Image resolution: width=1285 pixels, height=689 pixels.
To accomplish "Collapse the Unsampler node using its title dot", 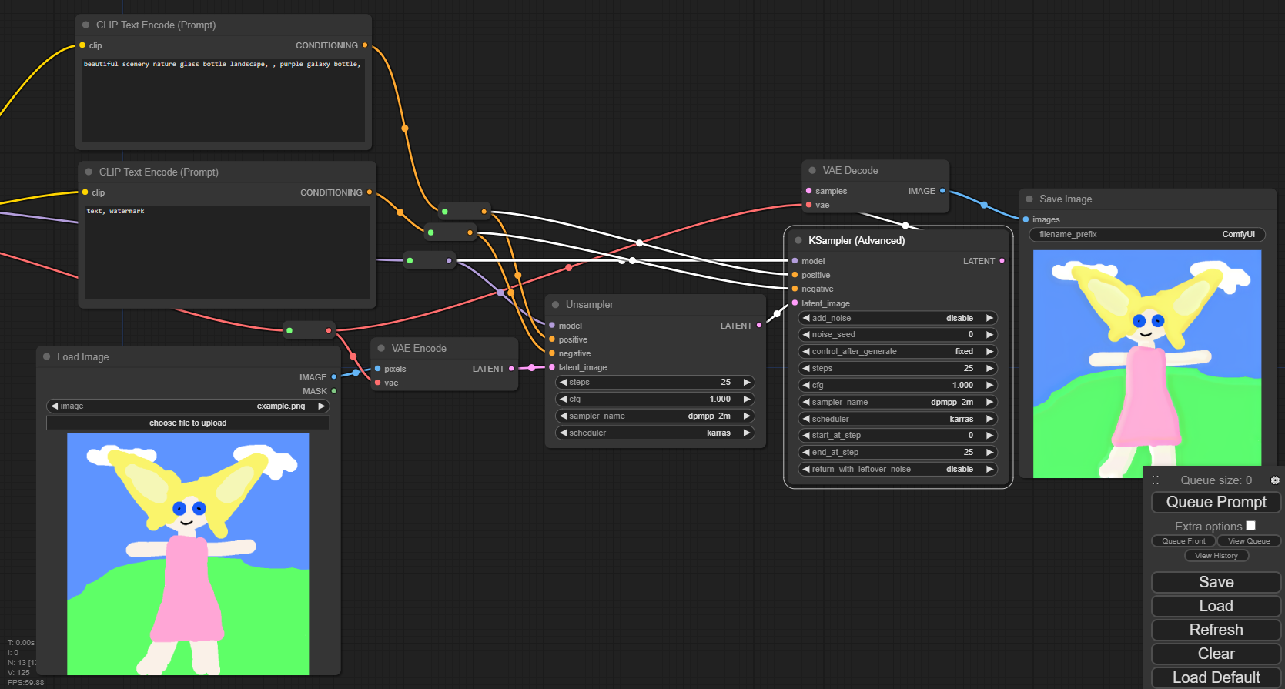I will [556, 305].
